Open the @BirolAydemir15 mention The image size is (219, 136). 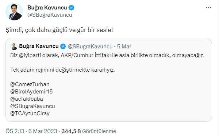31,92
